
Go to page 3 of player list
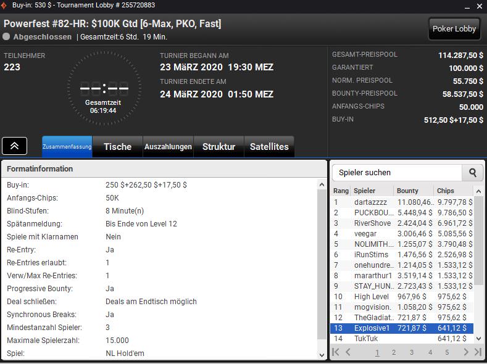(412, 352)
